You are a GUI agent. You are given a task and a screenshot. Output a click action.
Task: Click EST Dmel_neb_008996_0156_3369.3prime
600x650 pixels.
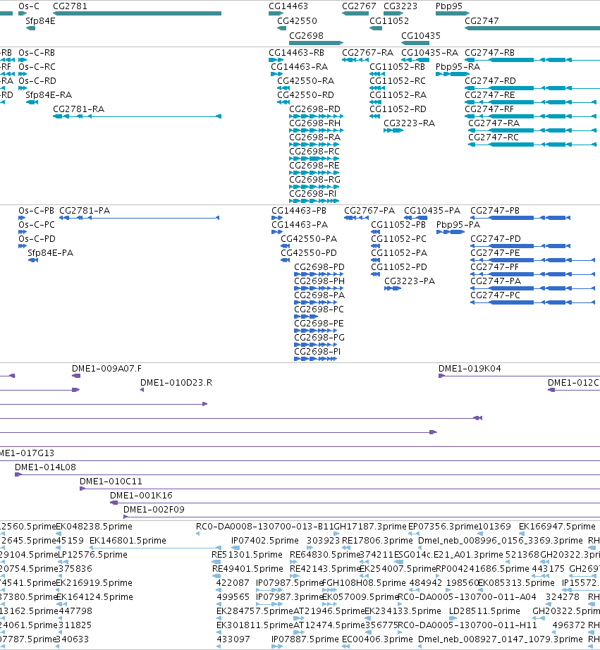click(x=500, y=541)
